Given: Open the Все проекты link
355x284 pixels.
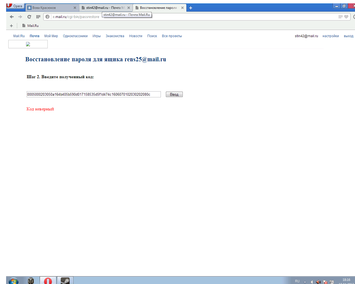Looking at the screenshot, I should 172,36.
